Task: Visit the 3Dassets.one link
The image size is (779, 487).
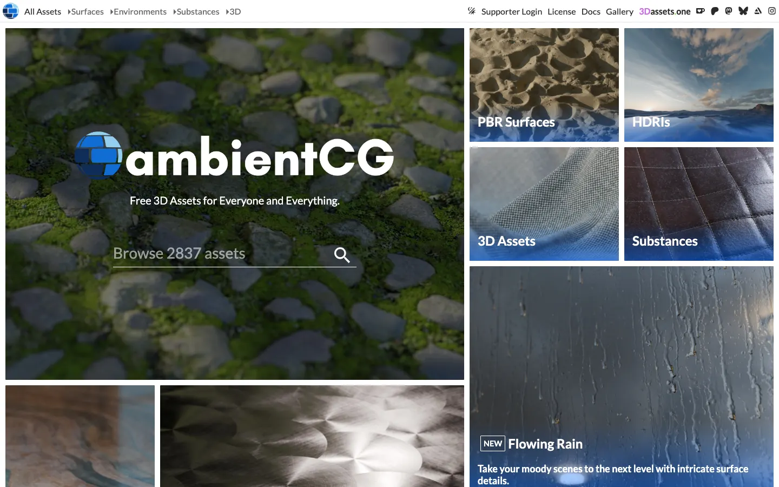Action: (665, 11)
